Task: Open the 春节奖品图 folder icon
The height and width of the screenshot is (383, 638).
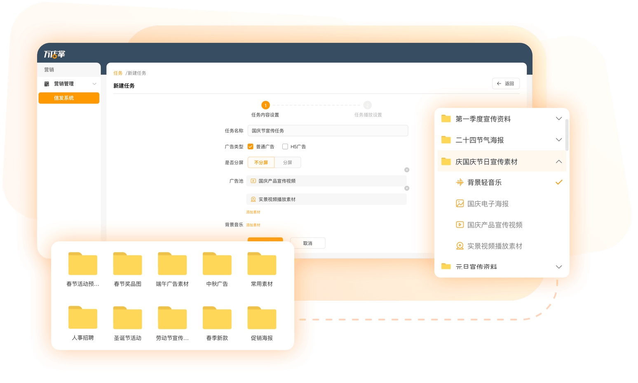Action: (127, 264)
